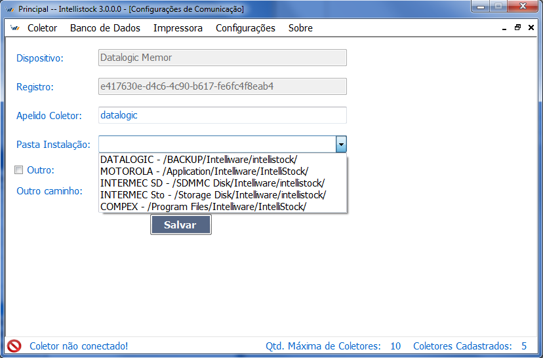Click the 'Dispositivo:' label
Image resolution: width=543 pixels, height=358 pixels.
point(40,58)
